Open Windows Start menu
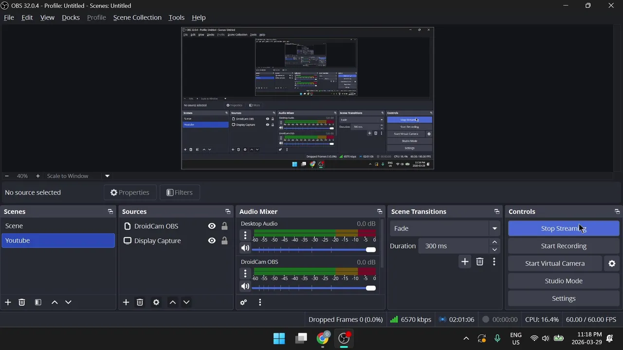This screenshot has height=350, width=623. click(x=279, y=338)
